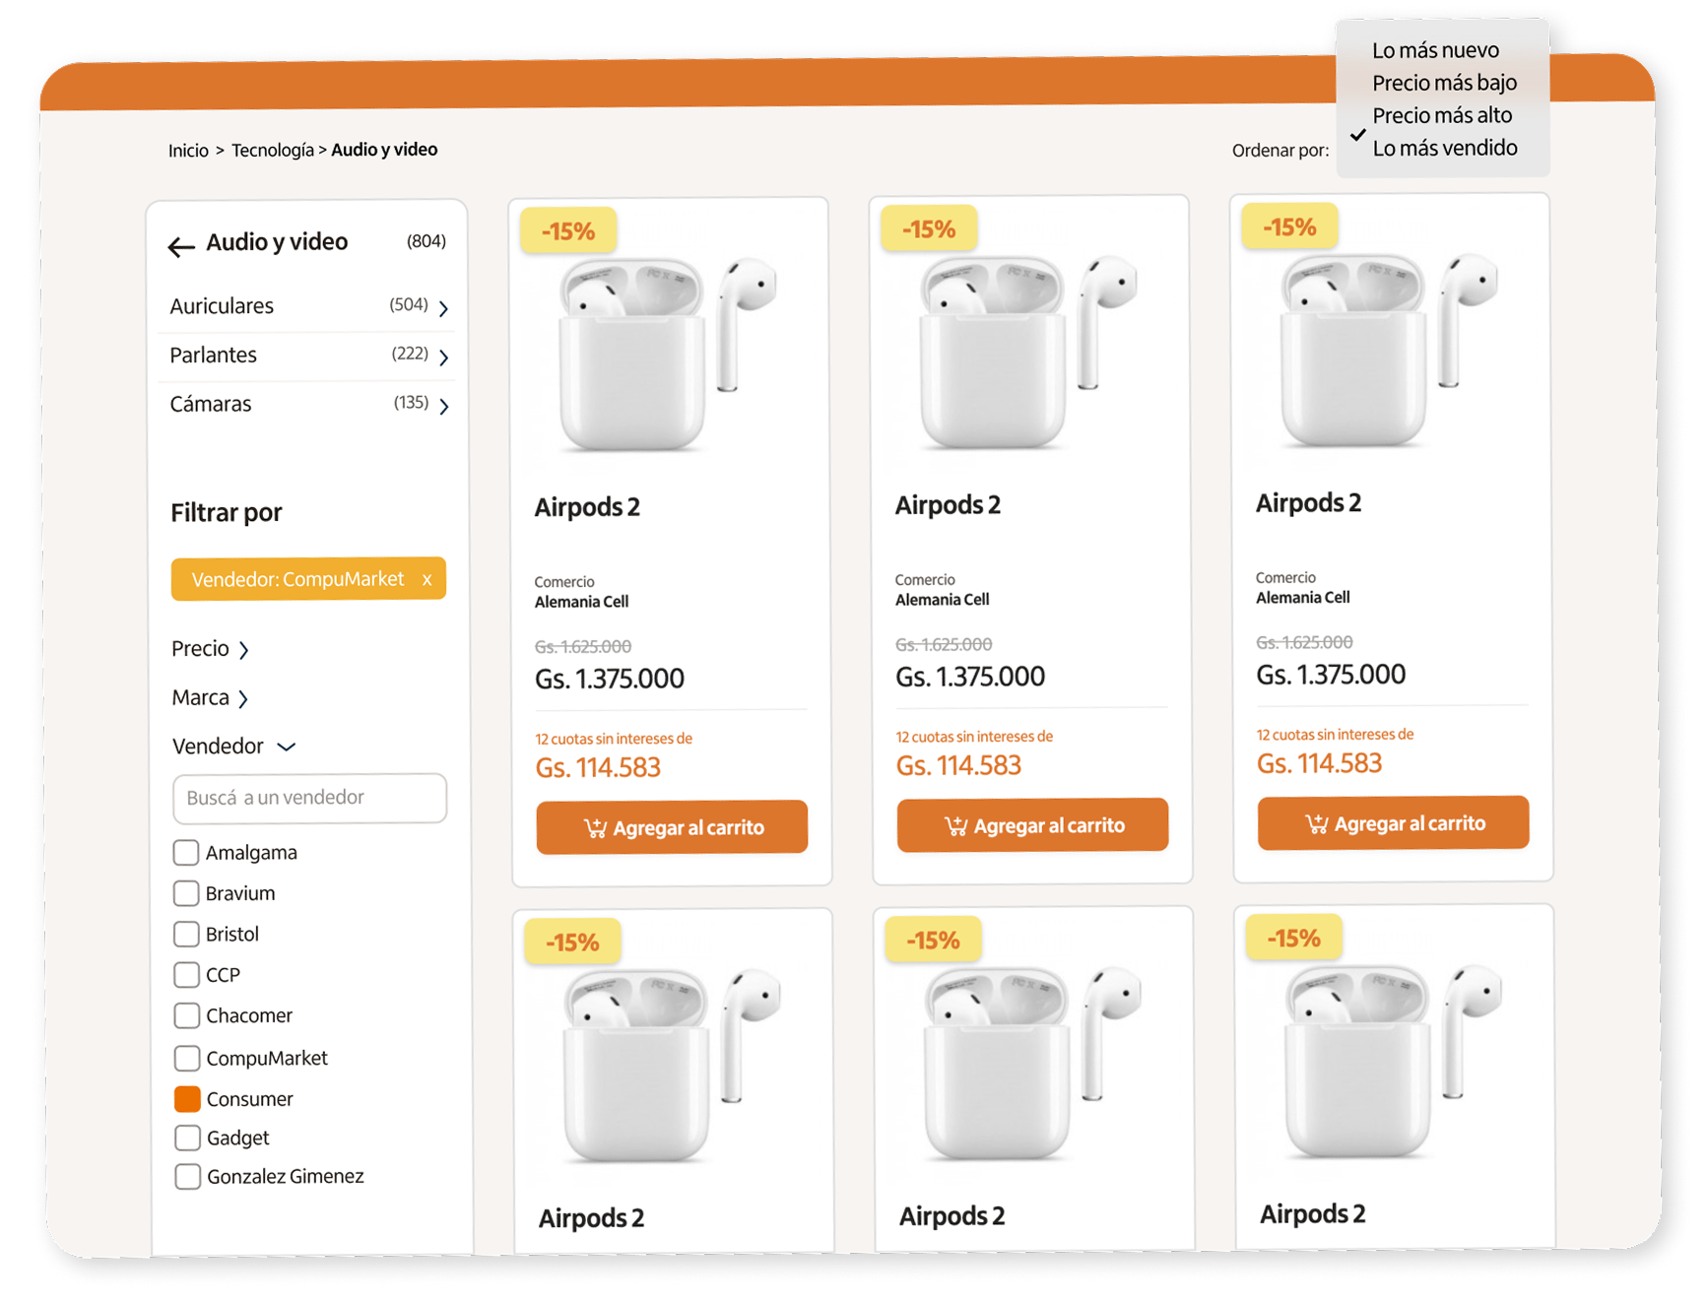The width and height of the screenshot is (1707, 1301).
Task: Click chevron arrow next to Cámaras
Action: click(443, 406)
